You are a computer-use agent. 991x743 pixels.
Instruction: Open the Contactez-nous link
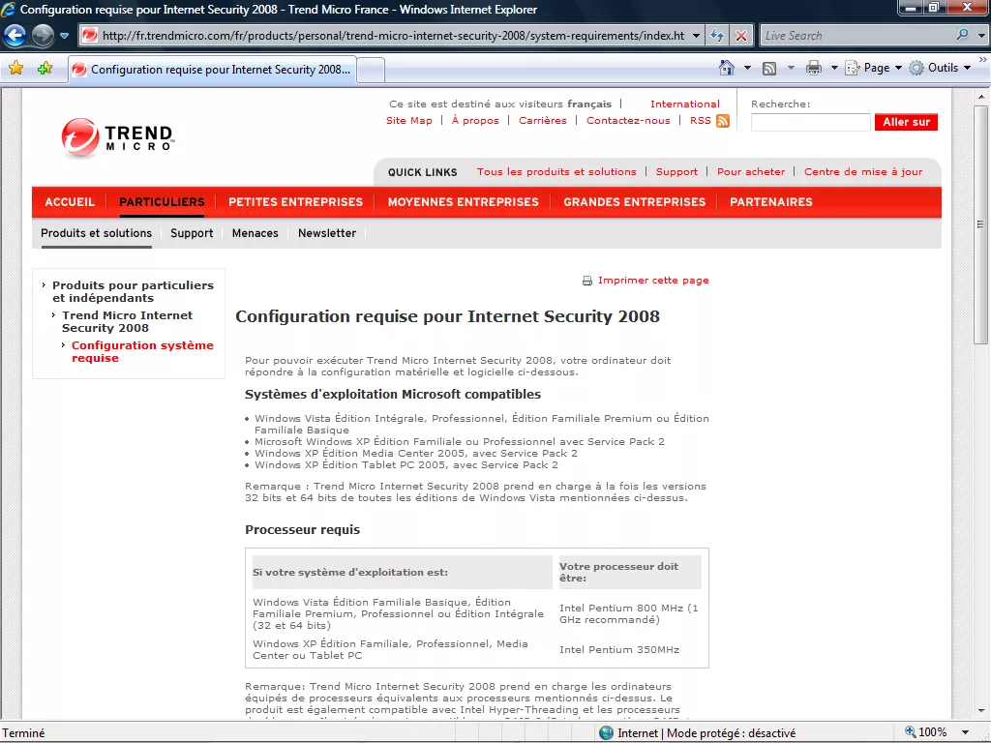[627, 121]
